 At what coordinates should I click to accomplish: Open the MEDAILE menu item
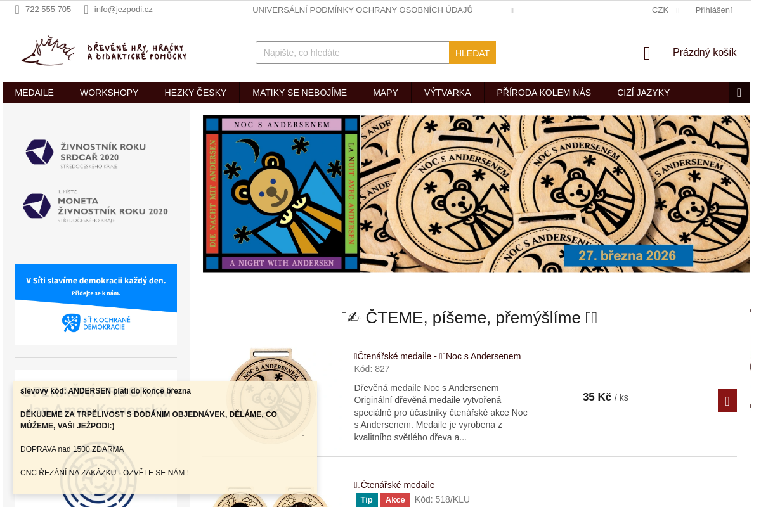click(34, 93)
